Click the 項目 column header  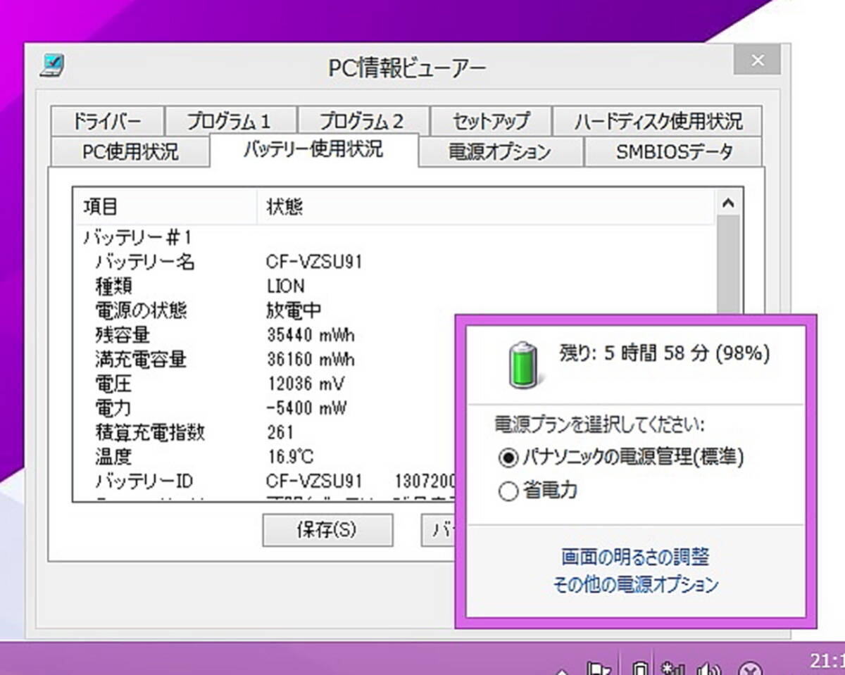(x=165, y=207)
